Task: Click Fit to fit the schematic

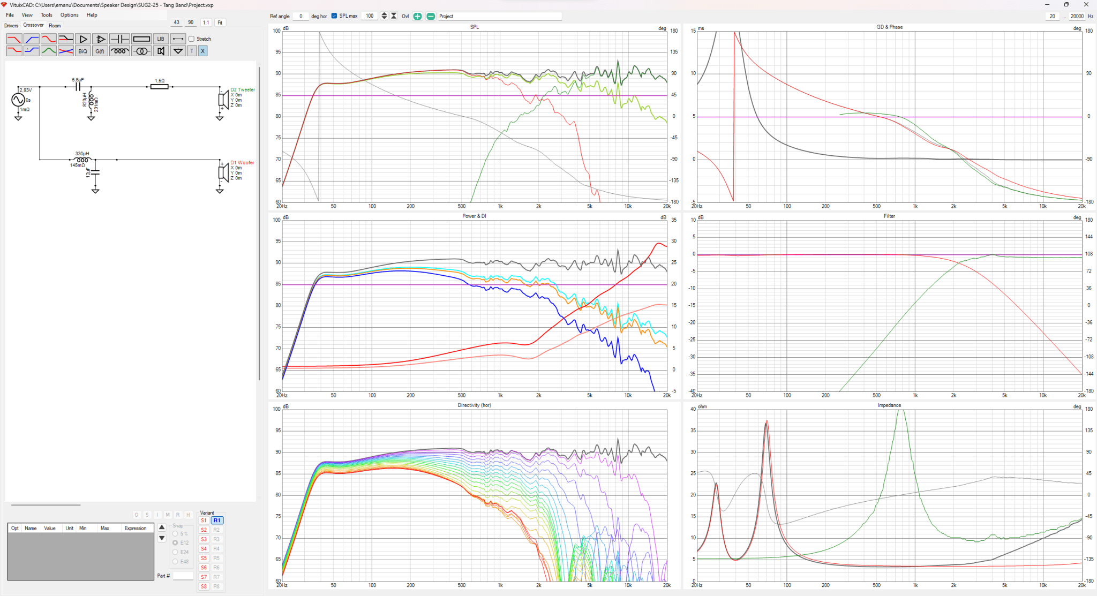Action: pyautogui.click(x=220, y=22)
